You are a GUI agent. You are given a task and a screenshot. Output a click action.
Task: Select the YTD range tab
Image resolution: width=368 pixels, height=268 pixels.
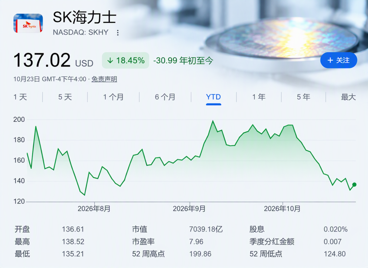213,97
